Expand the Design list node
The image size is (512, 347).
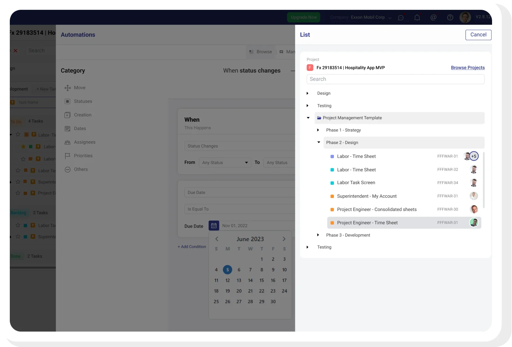pyautogui.click(x=308, y=93)
